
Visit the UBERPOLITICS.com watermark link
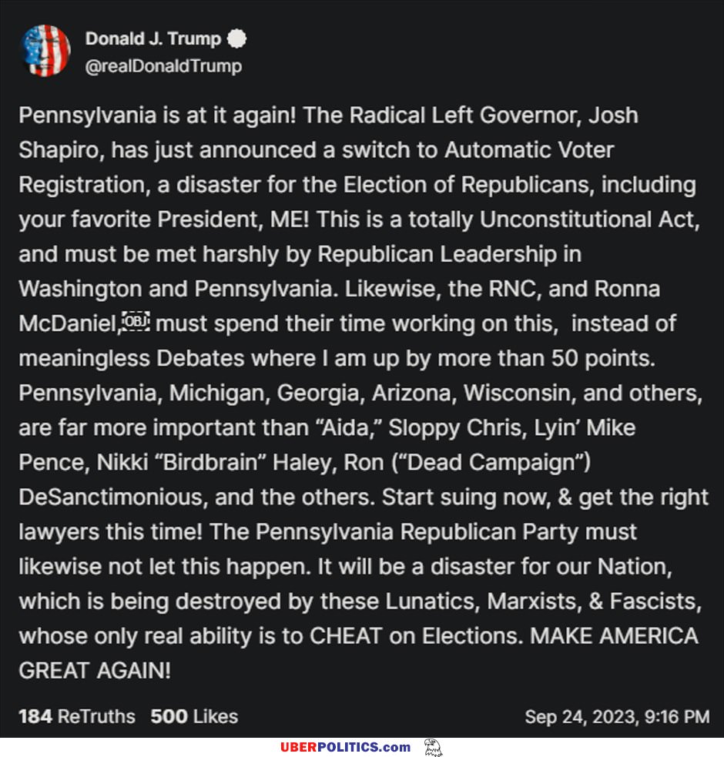pyautogui.click(x=345, y=747)
